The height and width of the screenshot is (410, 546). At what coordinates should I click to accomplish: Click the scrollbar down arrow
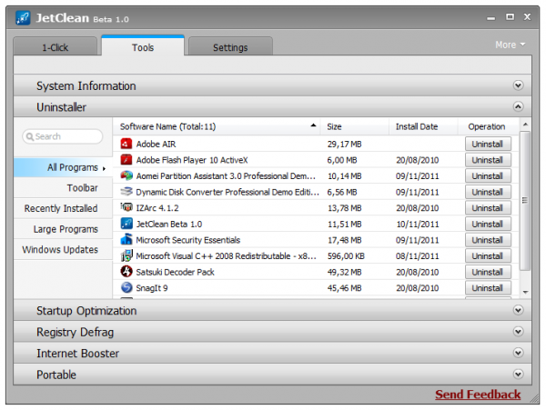click(525, 292)
